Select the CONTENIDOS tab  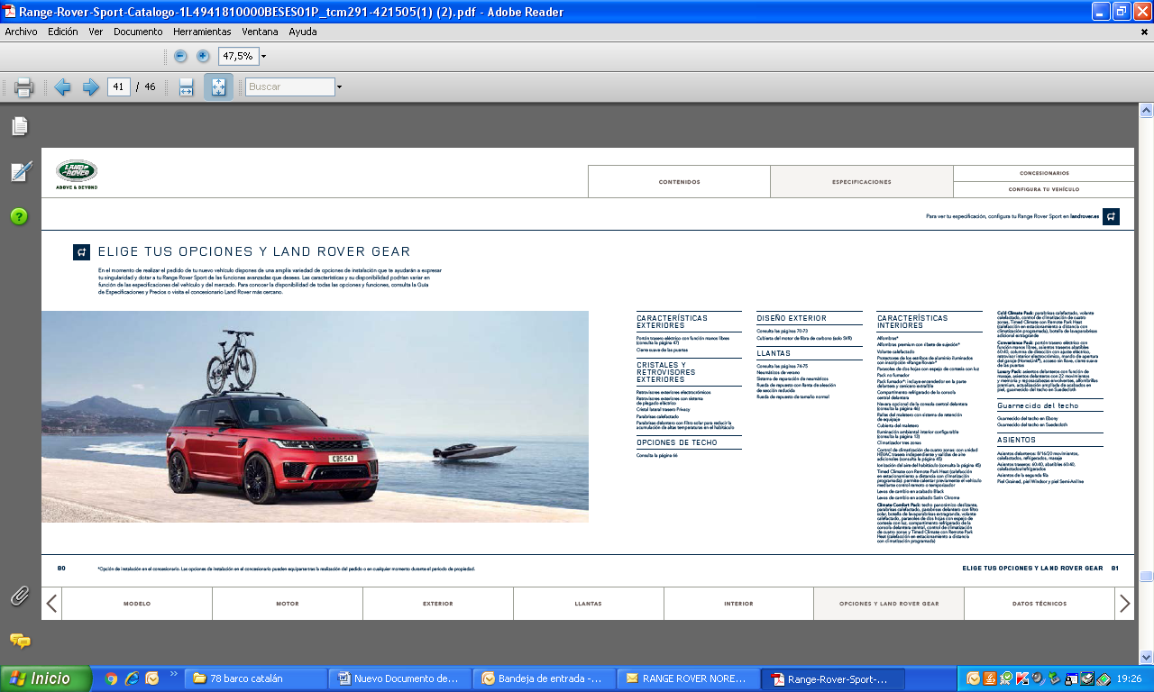tap(679, 182)
